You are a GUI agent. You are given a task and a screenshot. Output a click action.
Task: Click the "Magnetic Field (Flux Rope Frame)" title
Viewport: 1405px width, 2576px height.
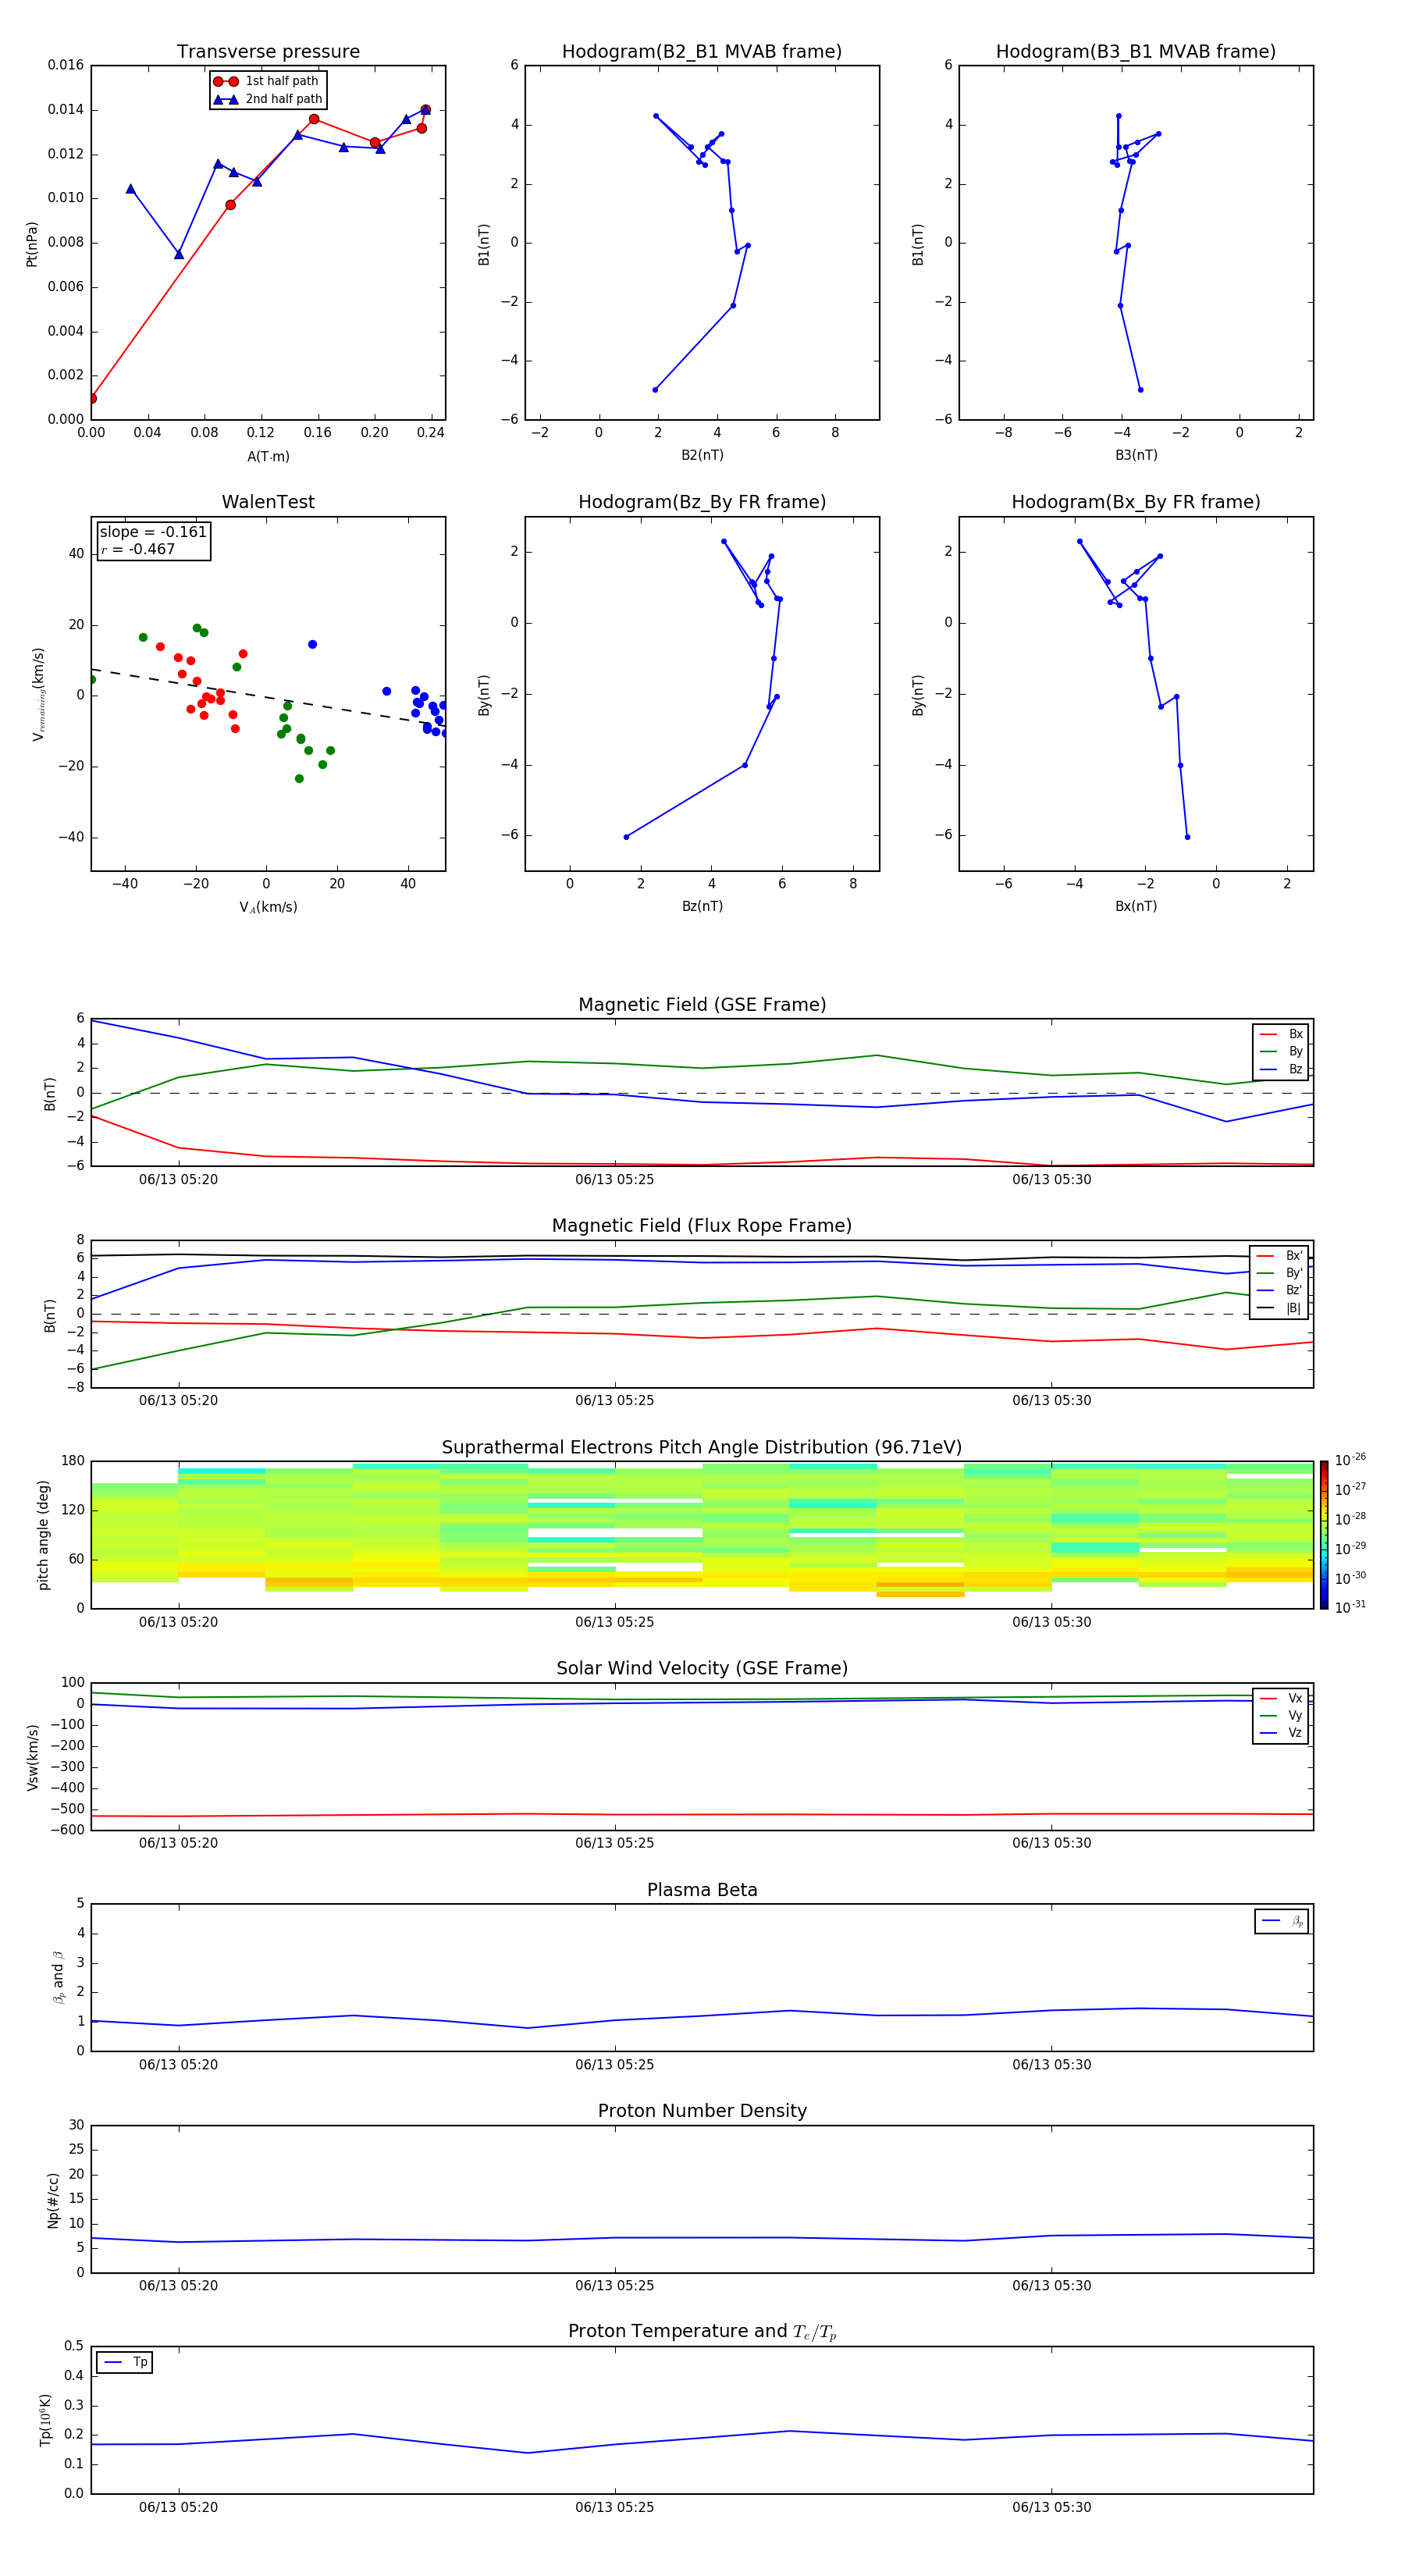pos(702,1226)
